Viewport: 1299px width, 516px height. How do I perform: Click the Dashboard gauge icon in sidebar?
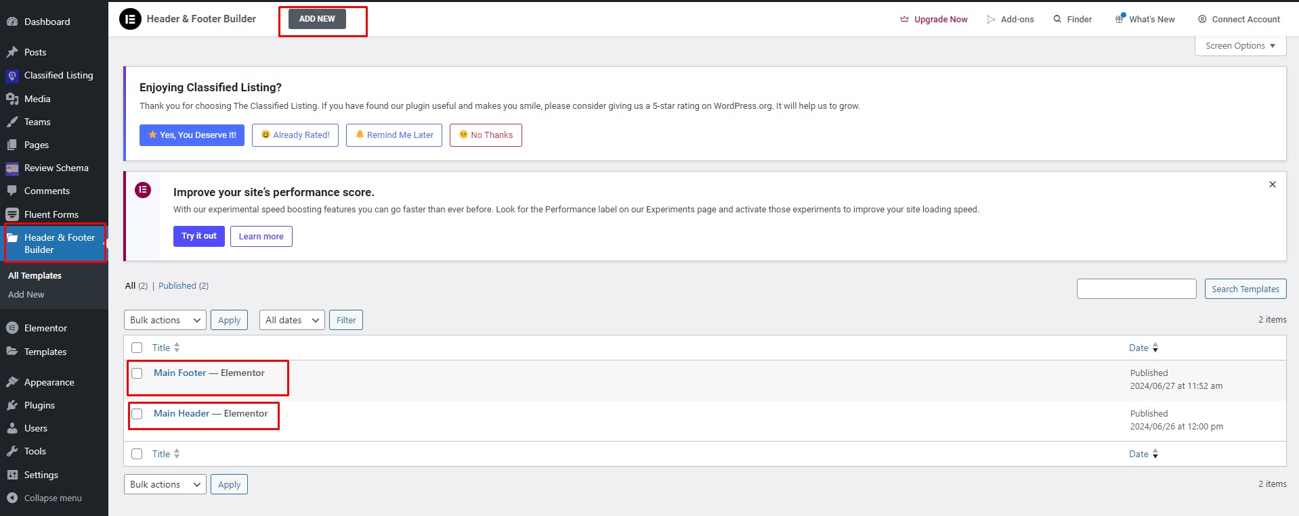[12, 22]
